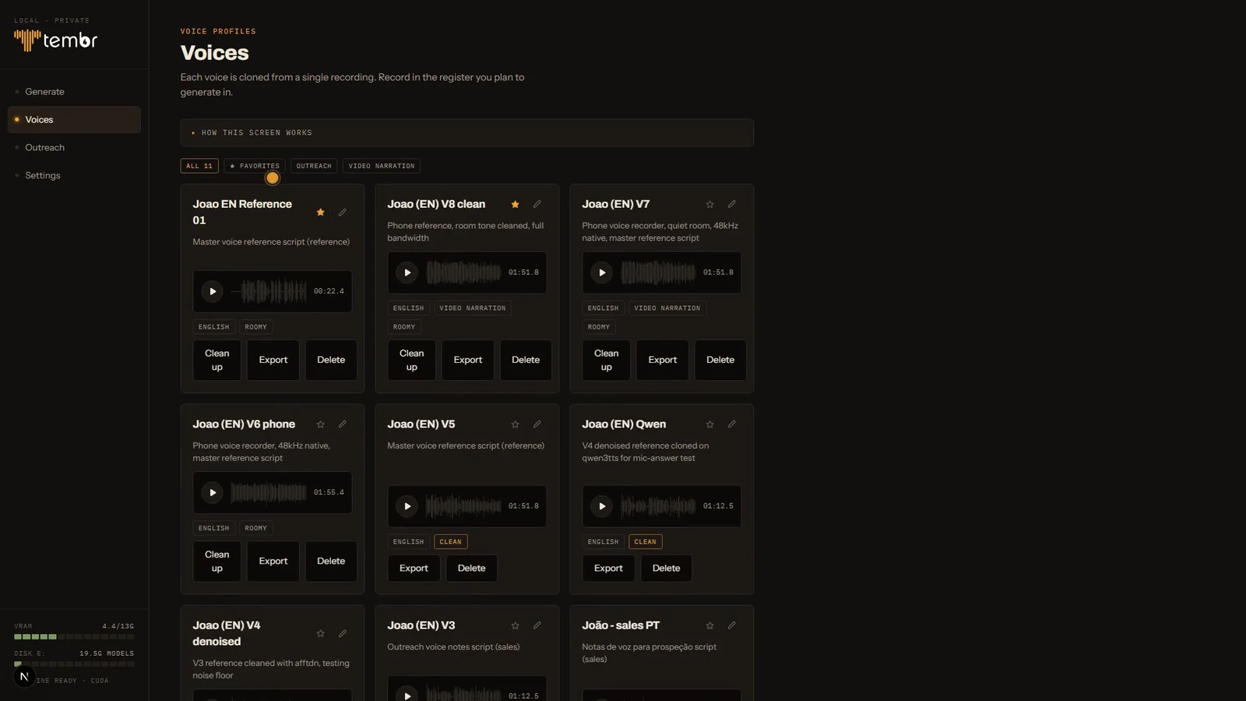The image size is (1246, 701).
Task: Expand the How This Screen Works section
Action: point(467,133)
